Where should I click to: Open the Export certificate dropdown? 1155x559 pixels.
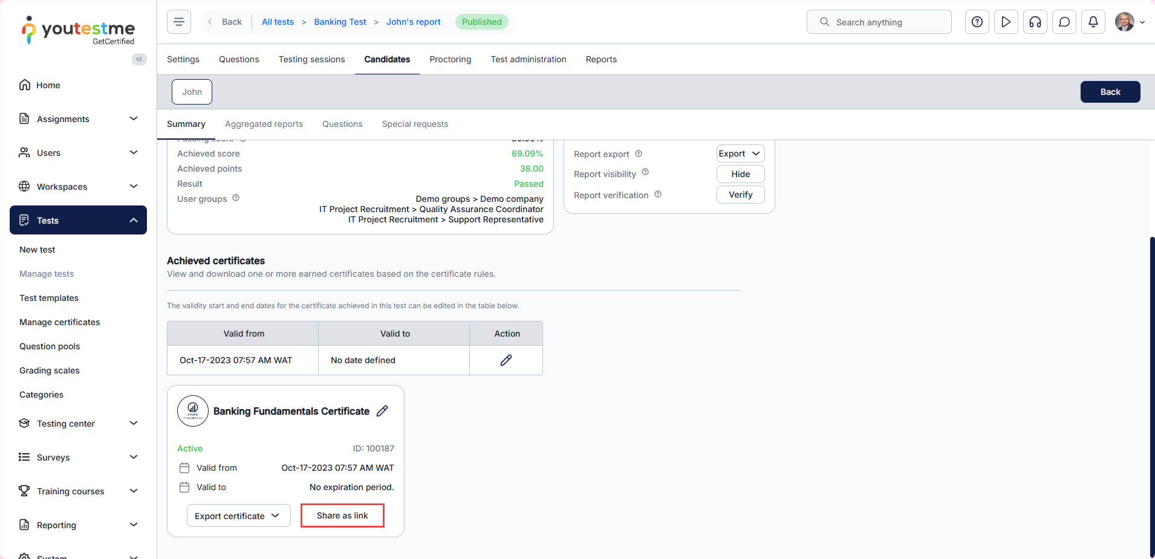point(238,515)
